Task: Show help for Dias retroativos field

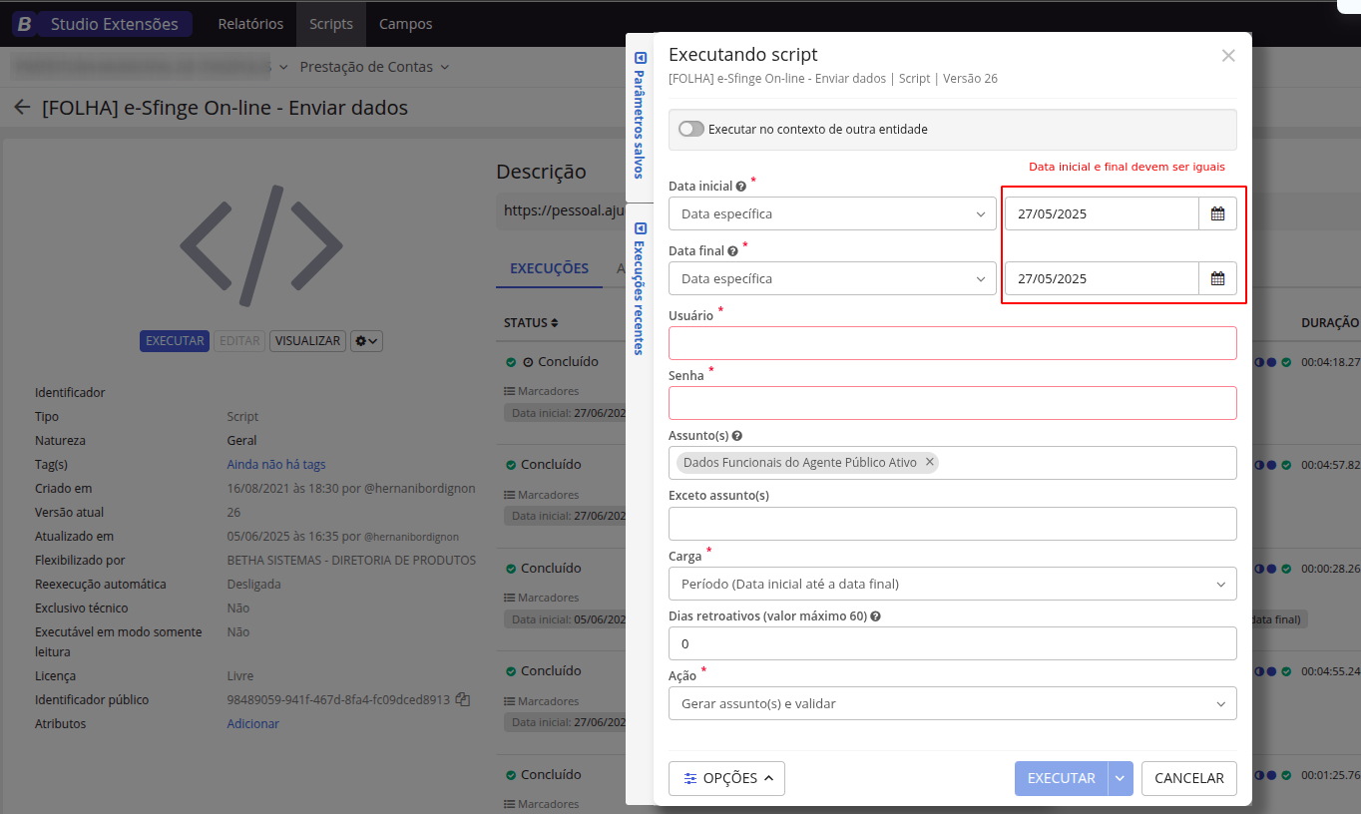Action: [x=875, y=616]
